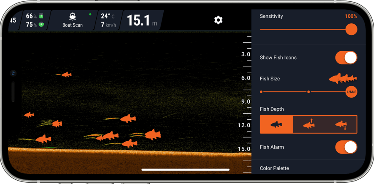The height and width of the screenshot is (184, 374).
Task: Tap the 15.0 depth scale label
Action: tap(244, 149)
